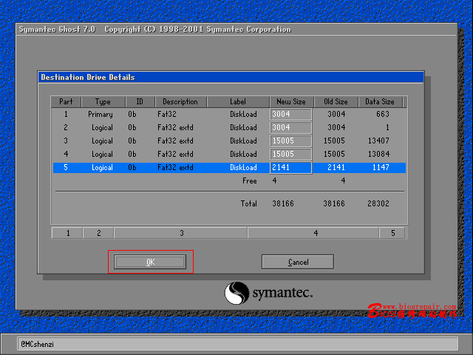This screenshot has width=473, height=355.
Task: Click the ID column header
Action: pos(140,102)
